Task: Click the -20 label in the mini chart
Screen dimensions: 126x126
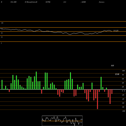Action: click(81, 119)
